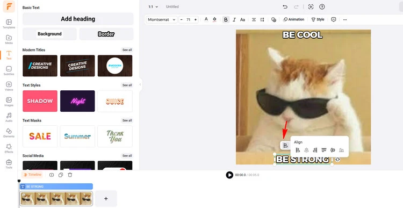Viewport: 403px width, 208px height.
Task: See all Text Masks
Action: click(x=127, y=120)
